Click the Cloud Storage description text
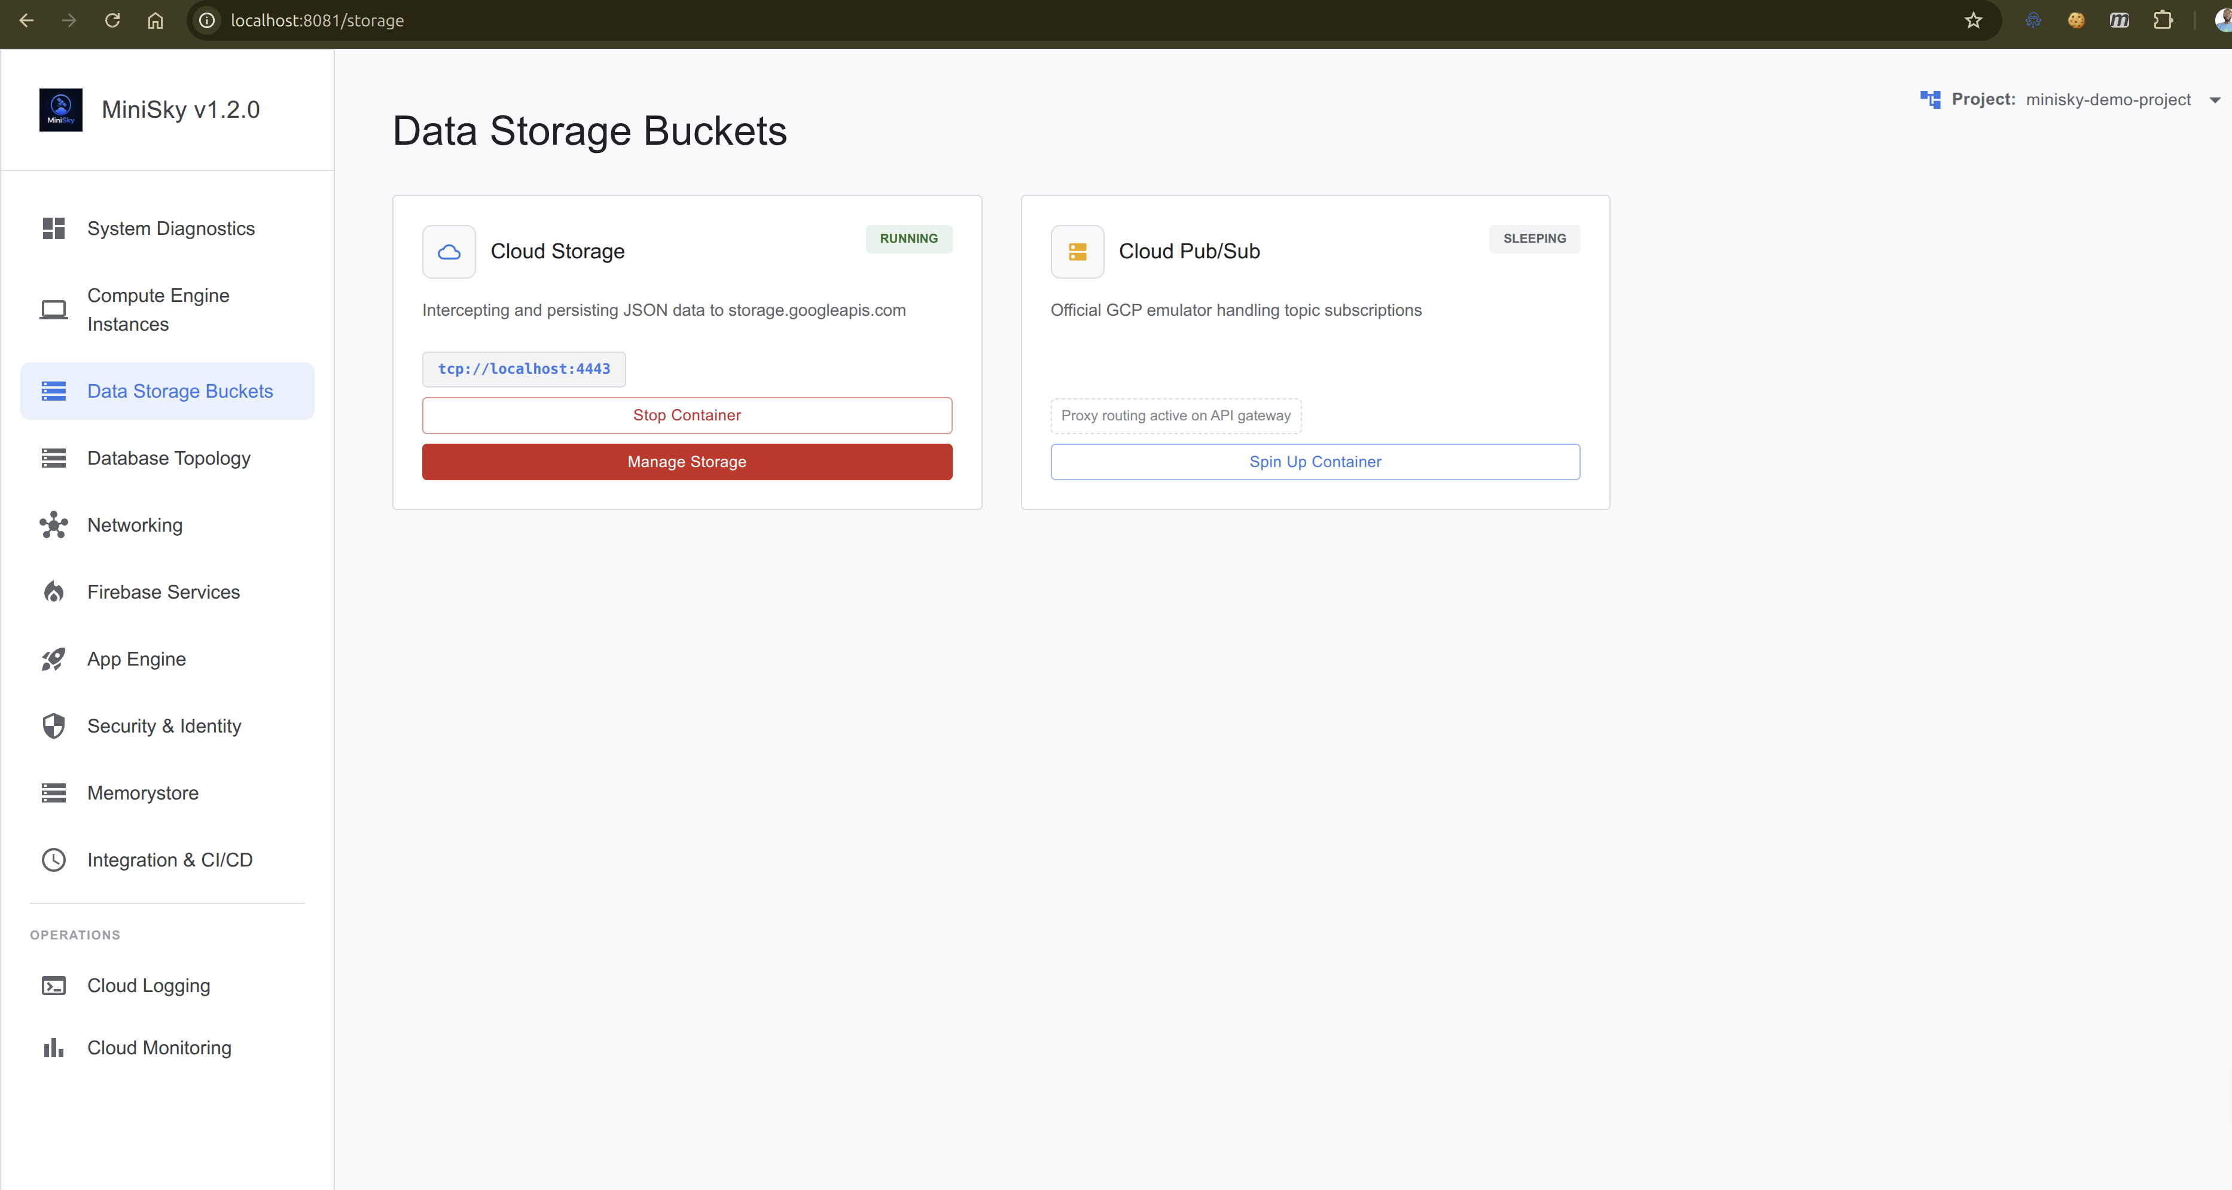Viewport: 2232px width, 1190px height. tap(664, 311)
